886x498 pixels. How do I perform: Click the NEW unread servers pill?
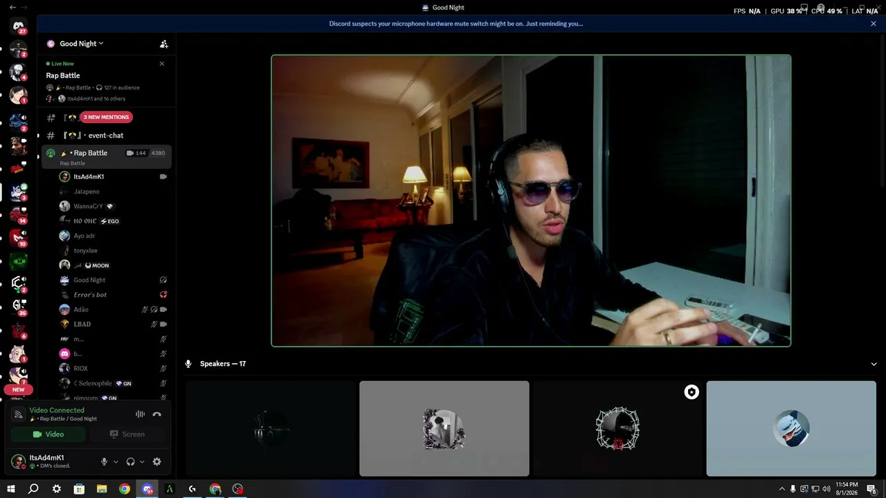[18, 389]
